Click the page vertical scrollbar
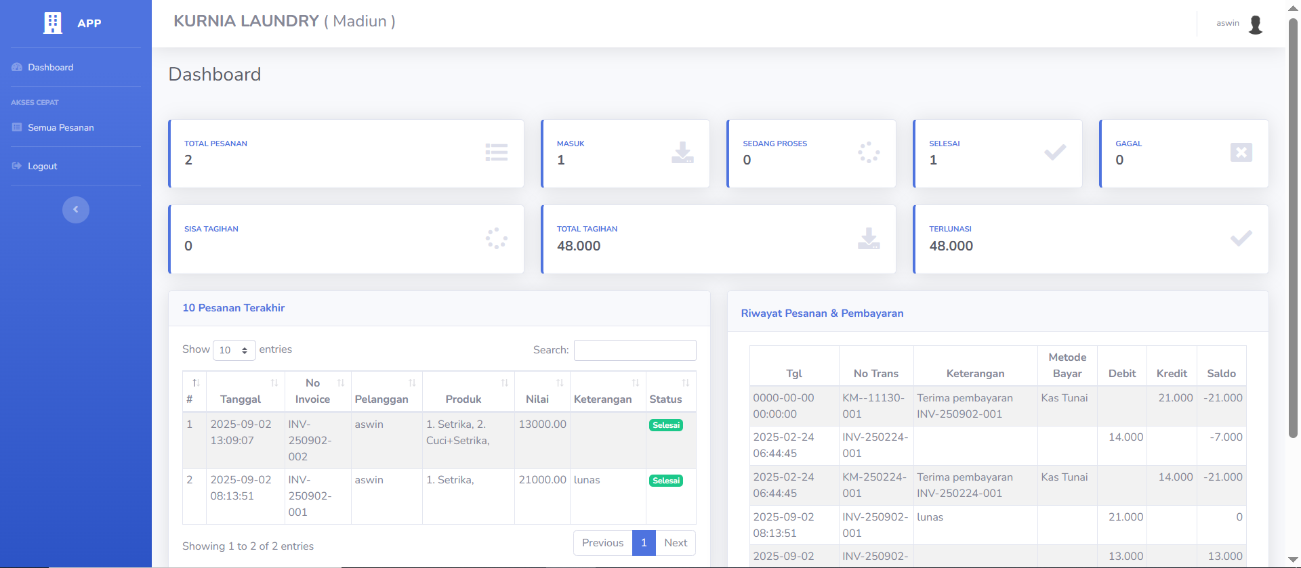 click(1293, 230)
